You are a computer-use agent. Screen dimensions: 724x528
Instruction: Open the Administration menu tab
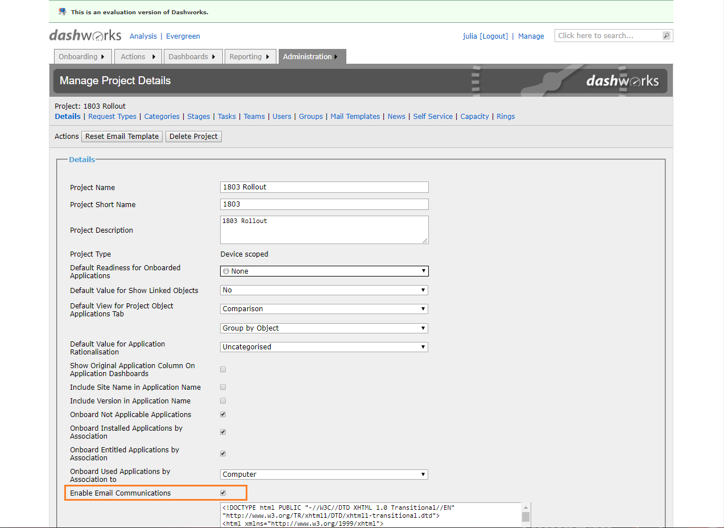point(312,56)
